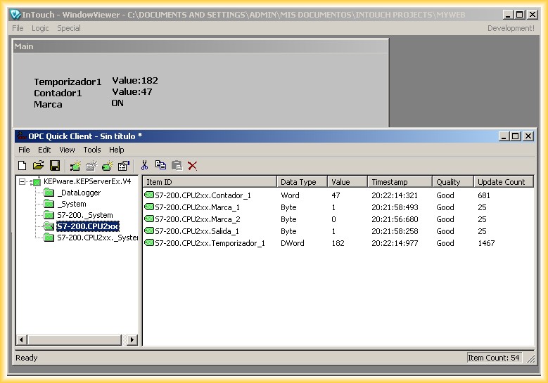
Task: Click the red Delete X icon
Action: click(192, 166)
